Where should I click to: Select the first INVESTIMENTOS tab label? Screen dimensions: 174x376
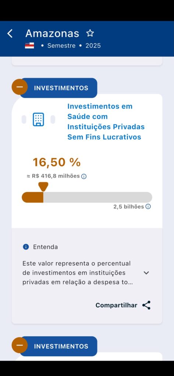[x=61, y=88]
